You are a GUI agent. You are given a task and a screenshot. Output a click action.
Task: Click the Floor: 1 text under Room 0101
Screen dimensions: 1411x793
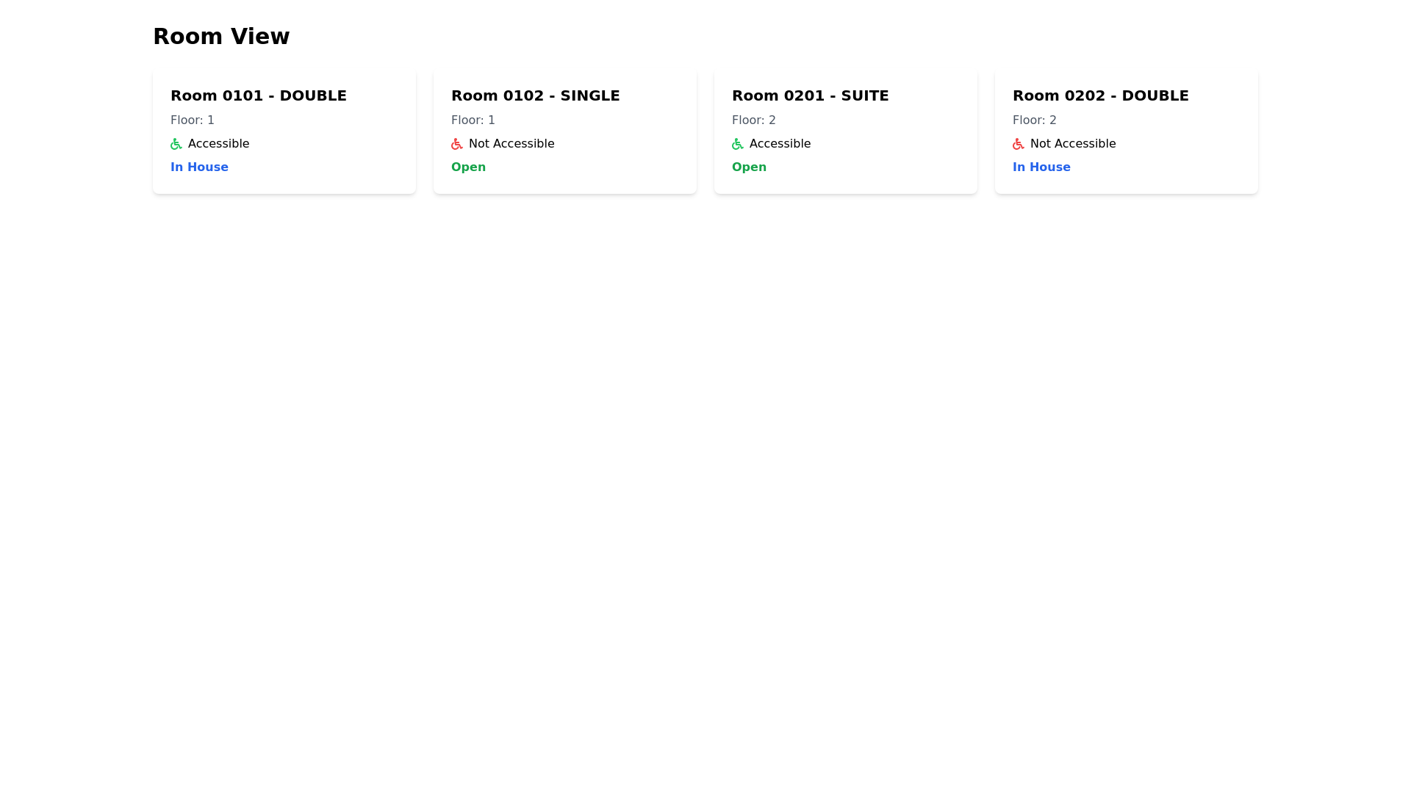[x=193, y=120]
